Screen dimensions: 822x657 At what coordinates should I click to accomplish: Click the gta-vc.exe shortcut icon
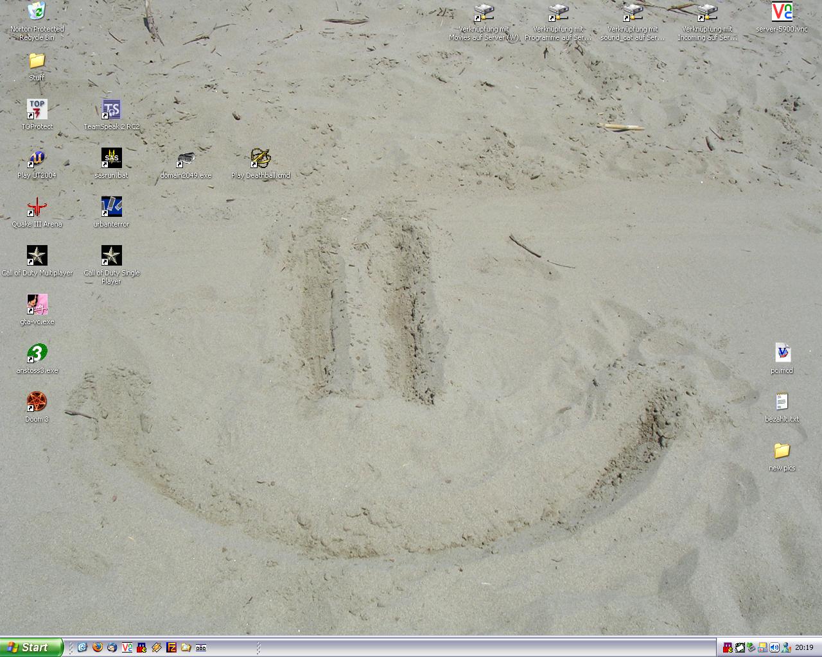tap(37, 305)
